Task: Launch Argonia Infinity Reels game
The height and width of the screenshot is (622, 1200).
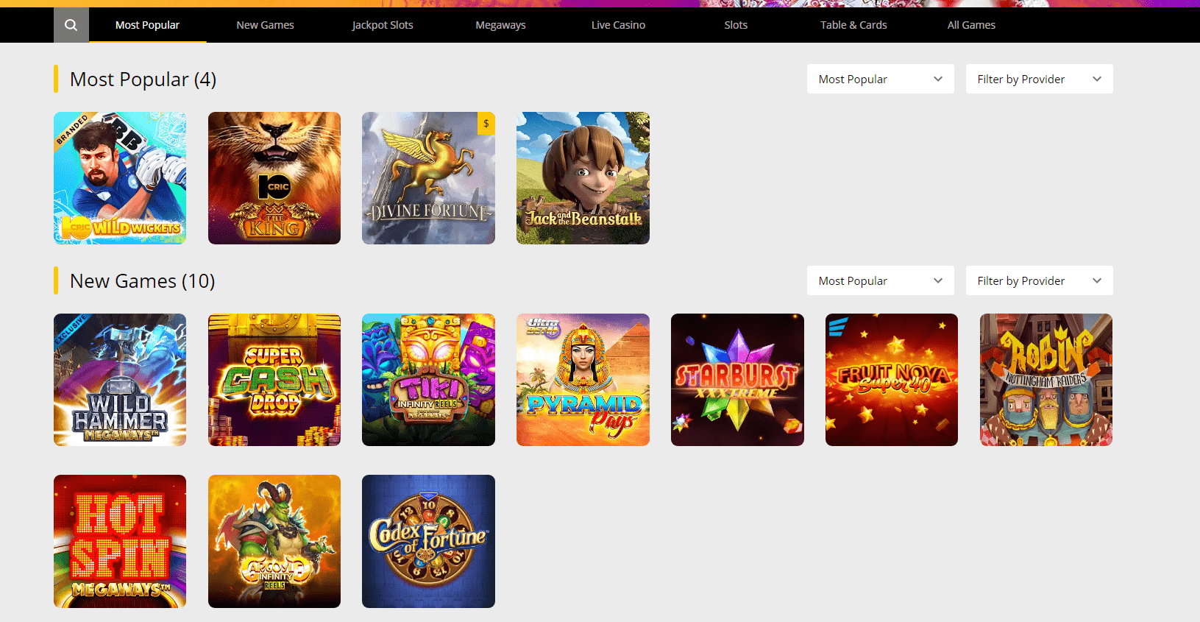Action: pyautogui.click(x=274, y=541)
